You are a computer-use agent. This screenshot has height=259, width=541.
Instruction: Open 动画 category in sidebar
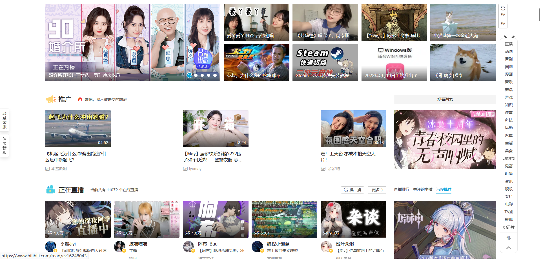509,51
